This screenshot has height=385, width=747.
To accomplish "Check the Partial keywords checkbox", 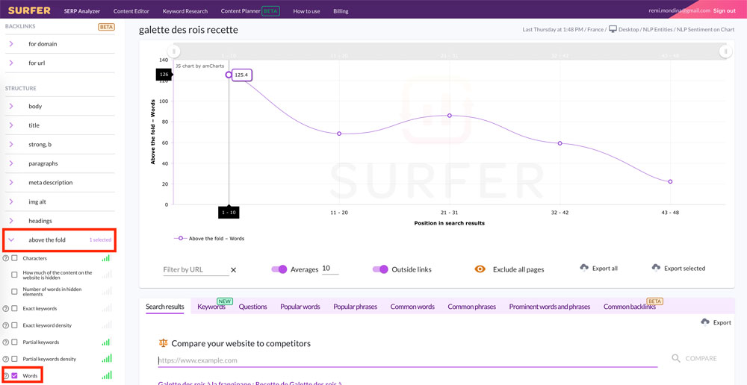I will [x=14, y=342].
